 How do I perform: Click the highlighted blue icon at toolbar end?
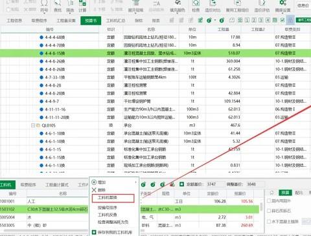tap(290, 20)
